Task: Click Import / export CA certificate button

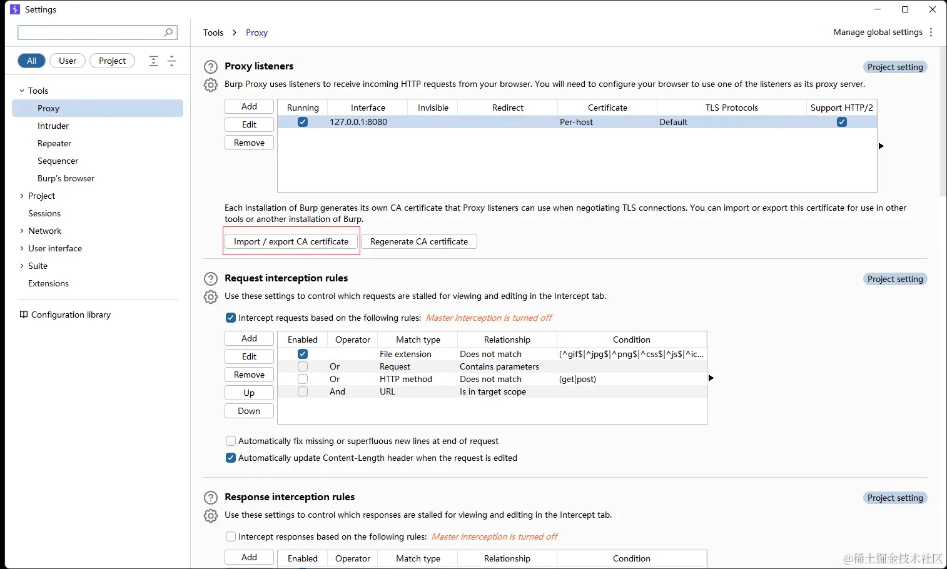Action: pos(291,241)
